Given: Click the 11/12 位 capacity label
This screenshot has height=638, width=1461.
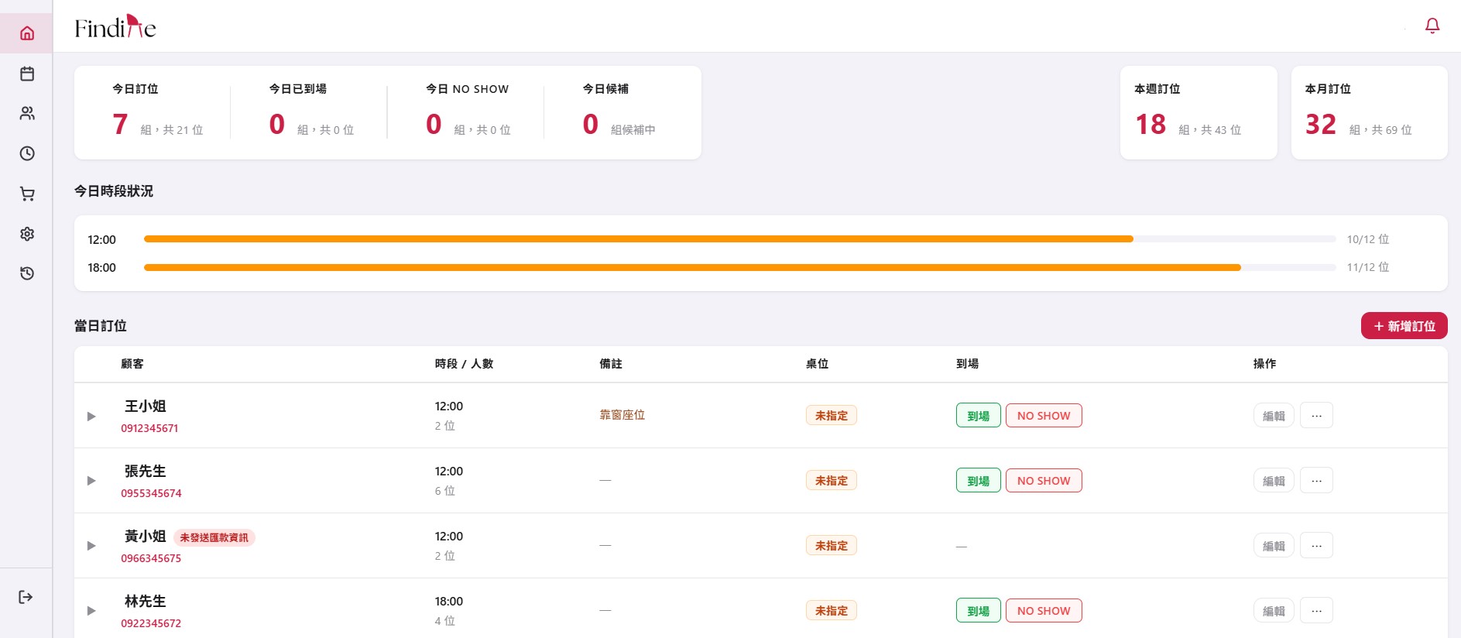Looking at the screenshot, I should coord(1368,267).
